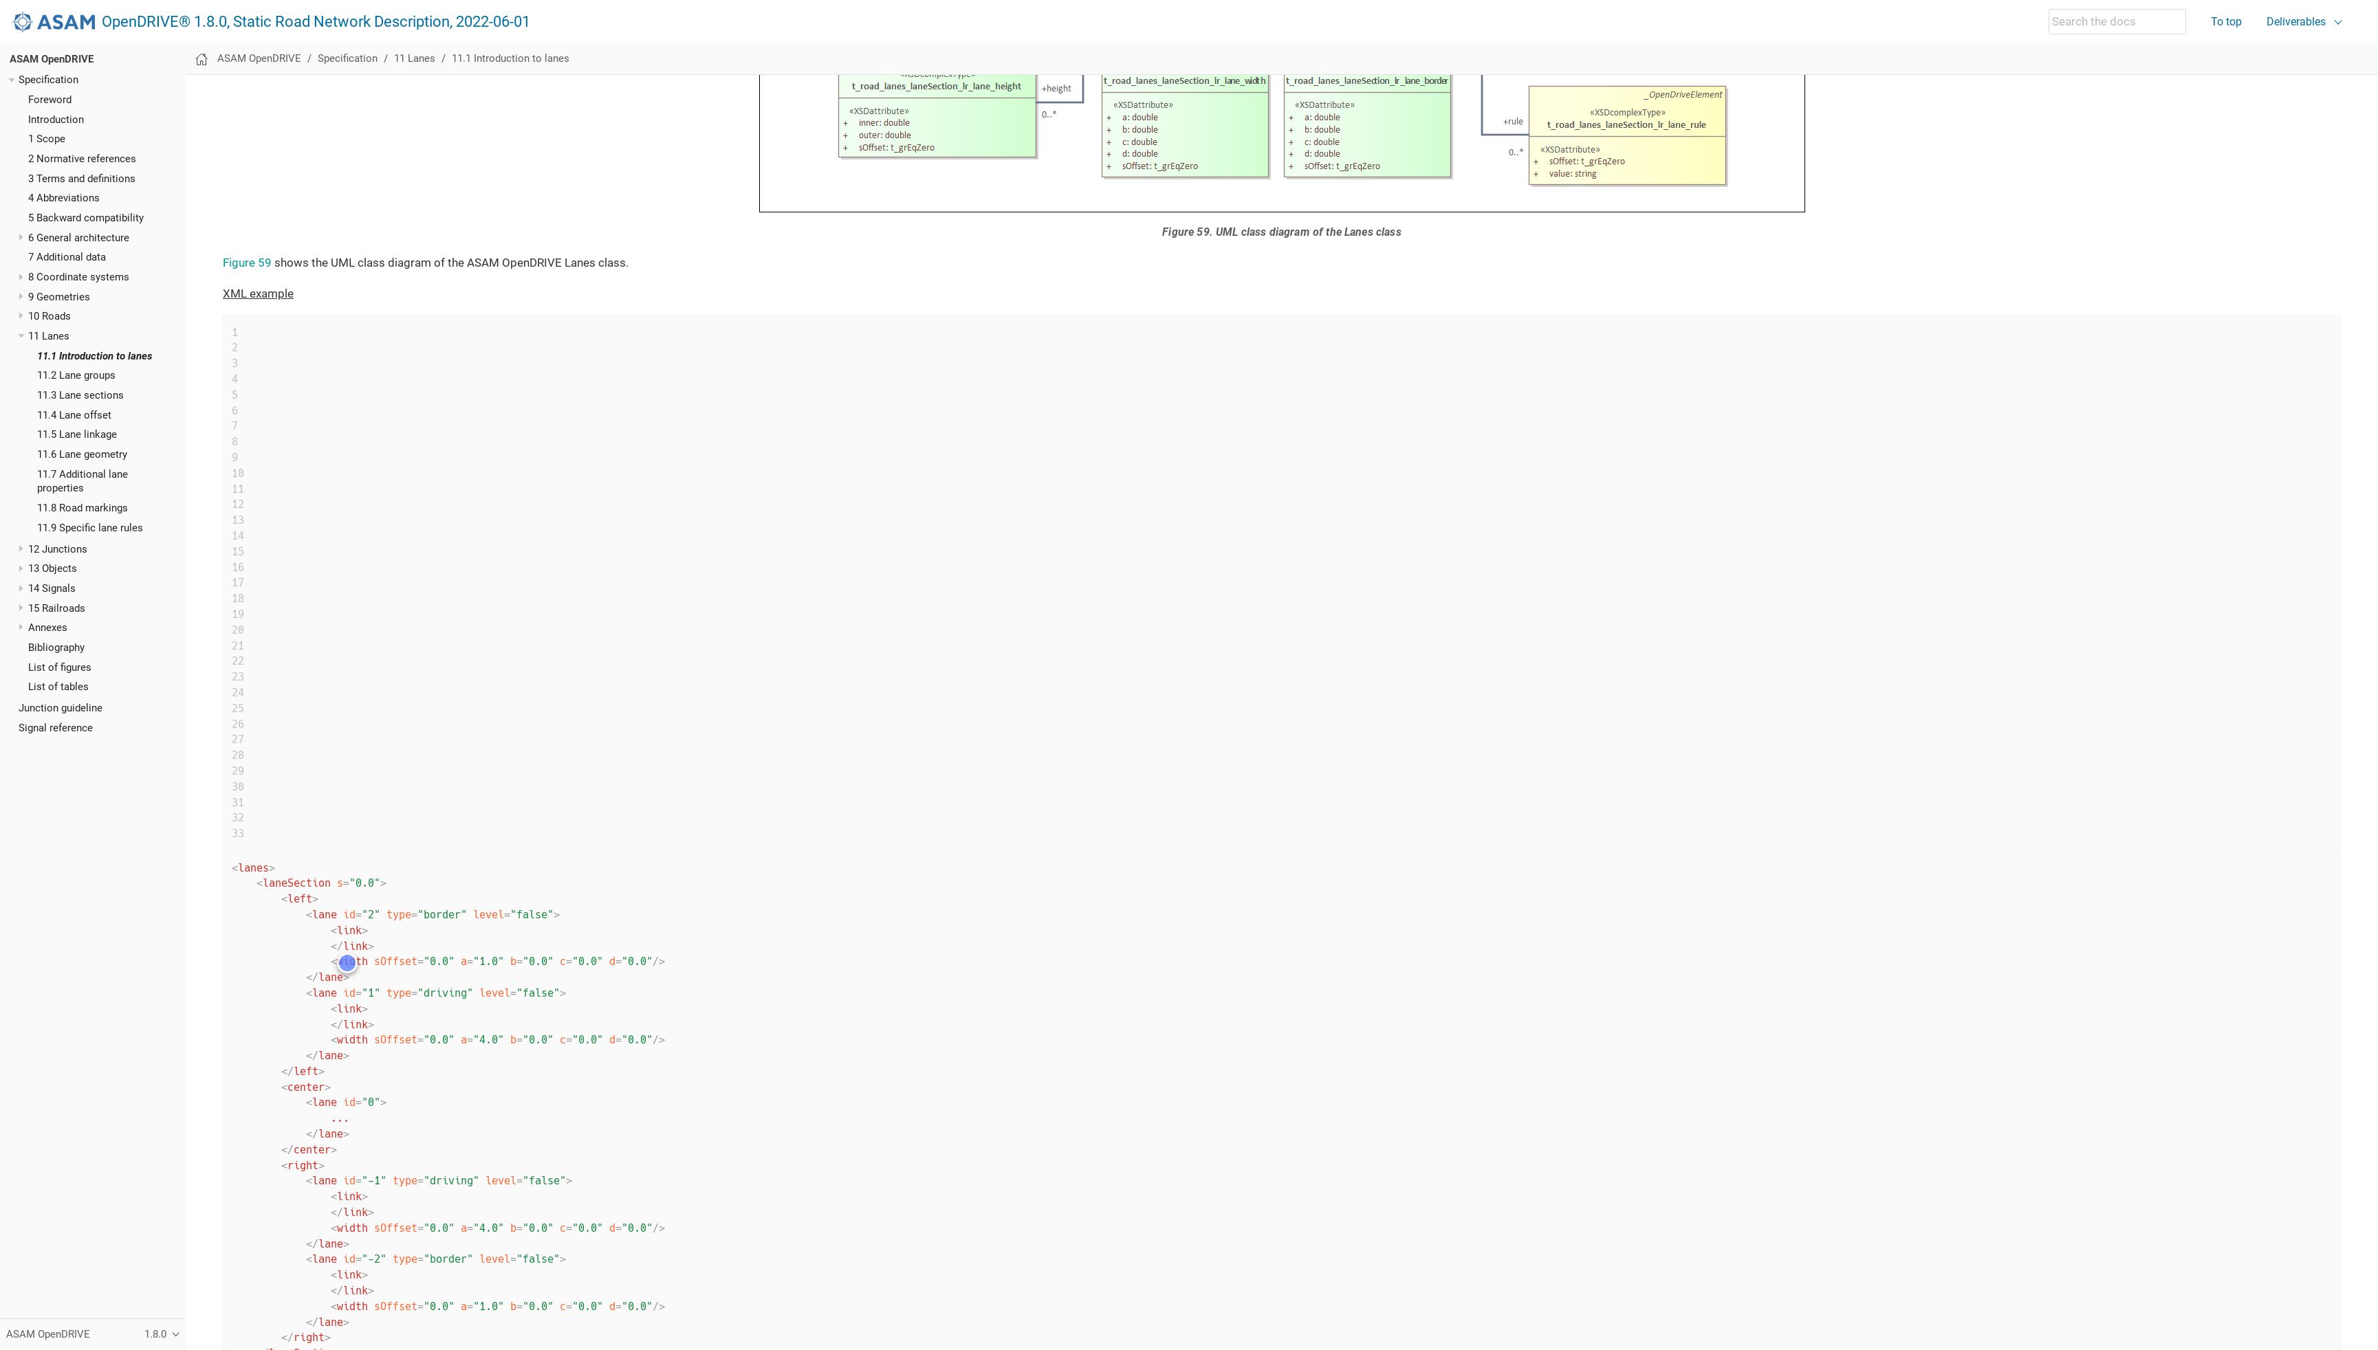Open the Junction guideline page
The height and width of the screenshot is (1350, 2378).
(x=61, y=709)
